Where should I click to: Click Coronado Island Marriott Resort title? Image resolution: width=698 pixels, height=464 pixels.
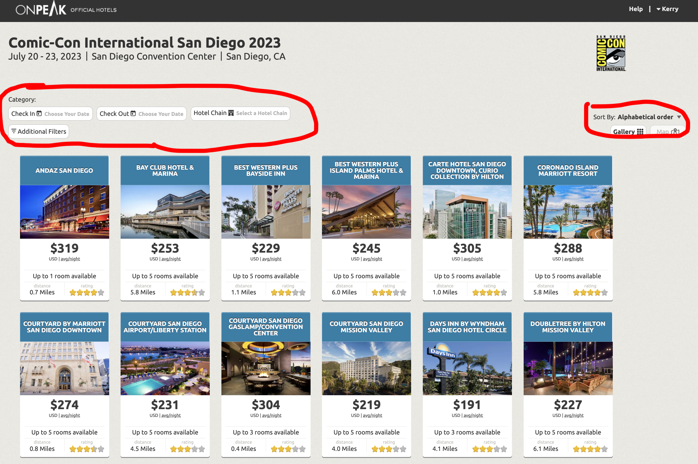click(568, 170)
